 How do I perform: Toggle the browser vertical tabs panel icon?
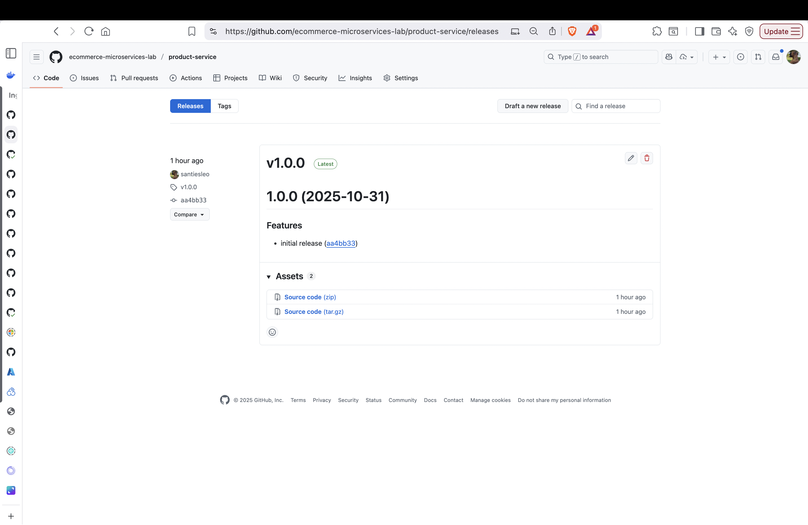(11, 53)
